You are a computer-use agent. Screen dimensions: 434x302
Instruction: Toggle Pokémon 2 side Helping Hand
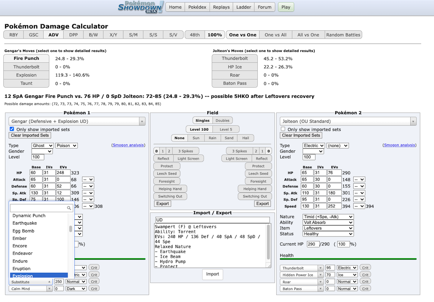(254, 189)
